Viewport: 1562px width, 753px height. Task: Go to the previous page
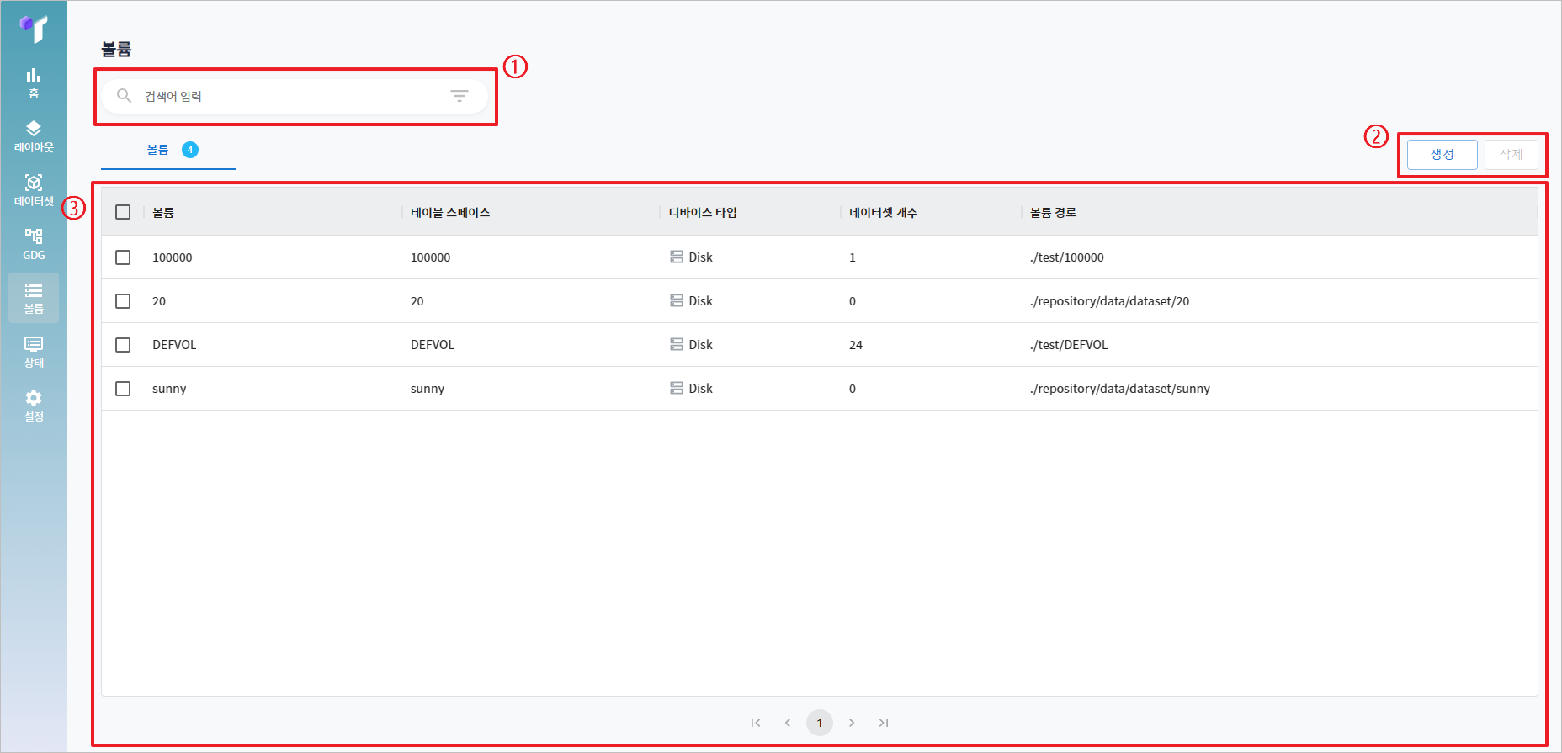pyautogui.click(x=788, y=723)
